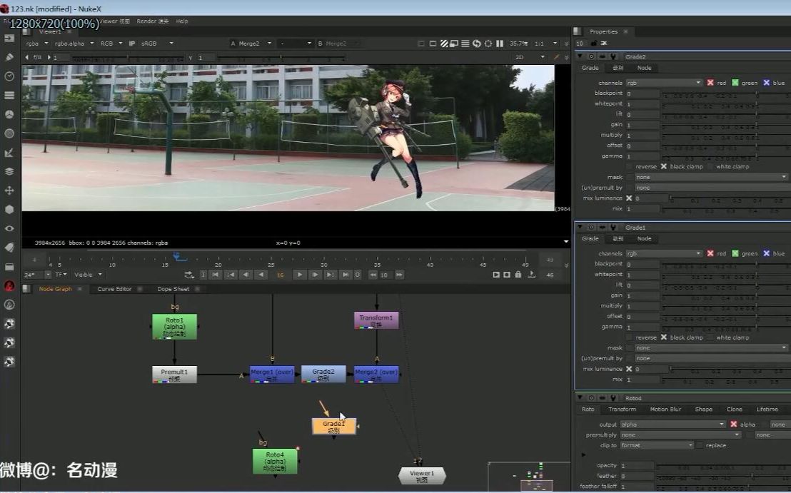Viewport: 791px width, 493px height.
Task: Select the Transform1 node
Action: [376, 320]
